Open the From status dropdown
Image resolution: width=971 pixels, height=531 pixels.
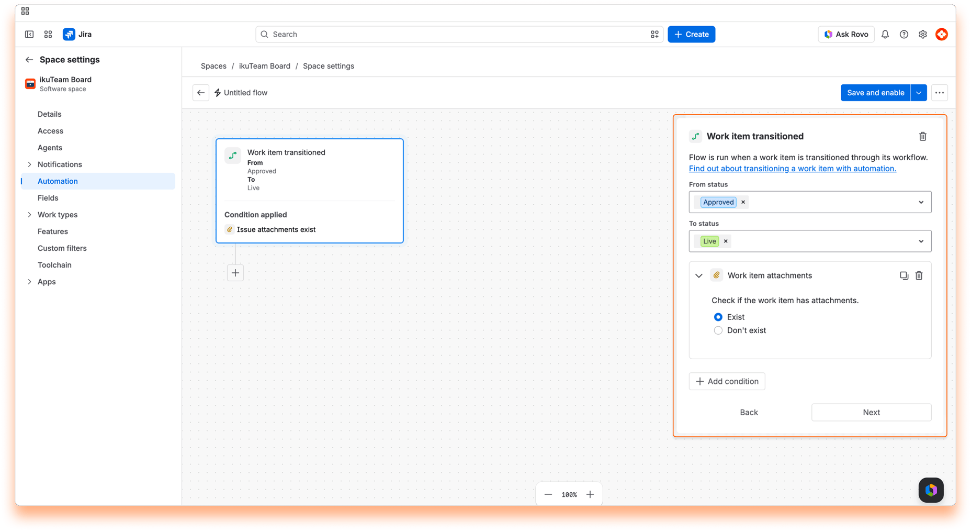pos(810,202)
